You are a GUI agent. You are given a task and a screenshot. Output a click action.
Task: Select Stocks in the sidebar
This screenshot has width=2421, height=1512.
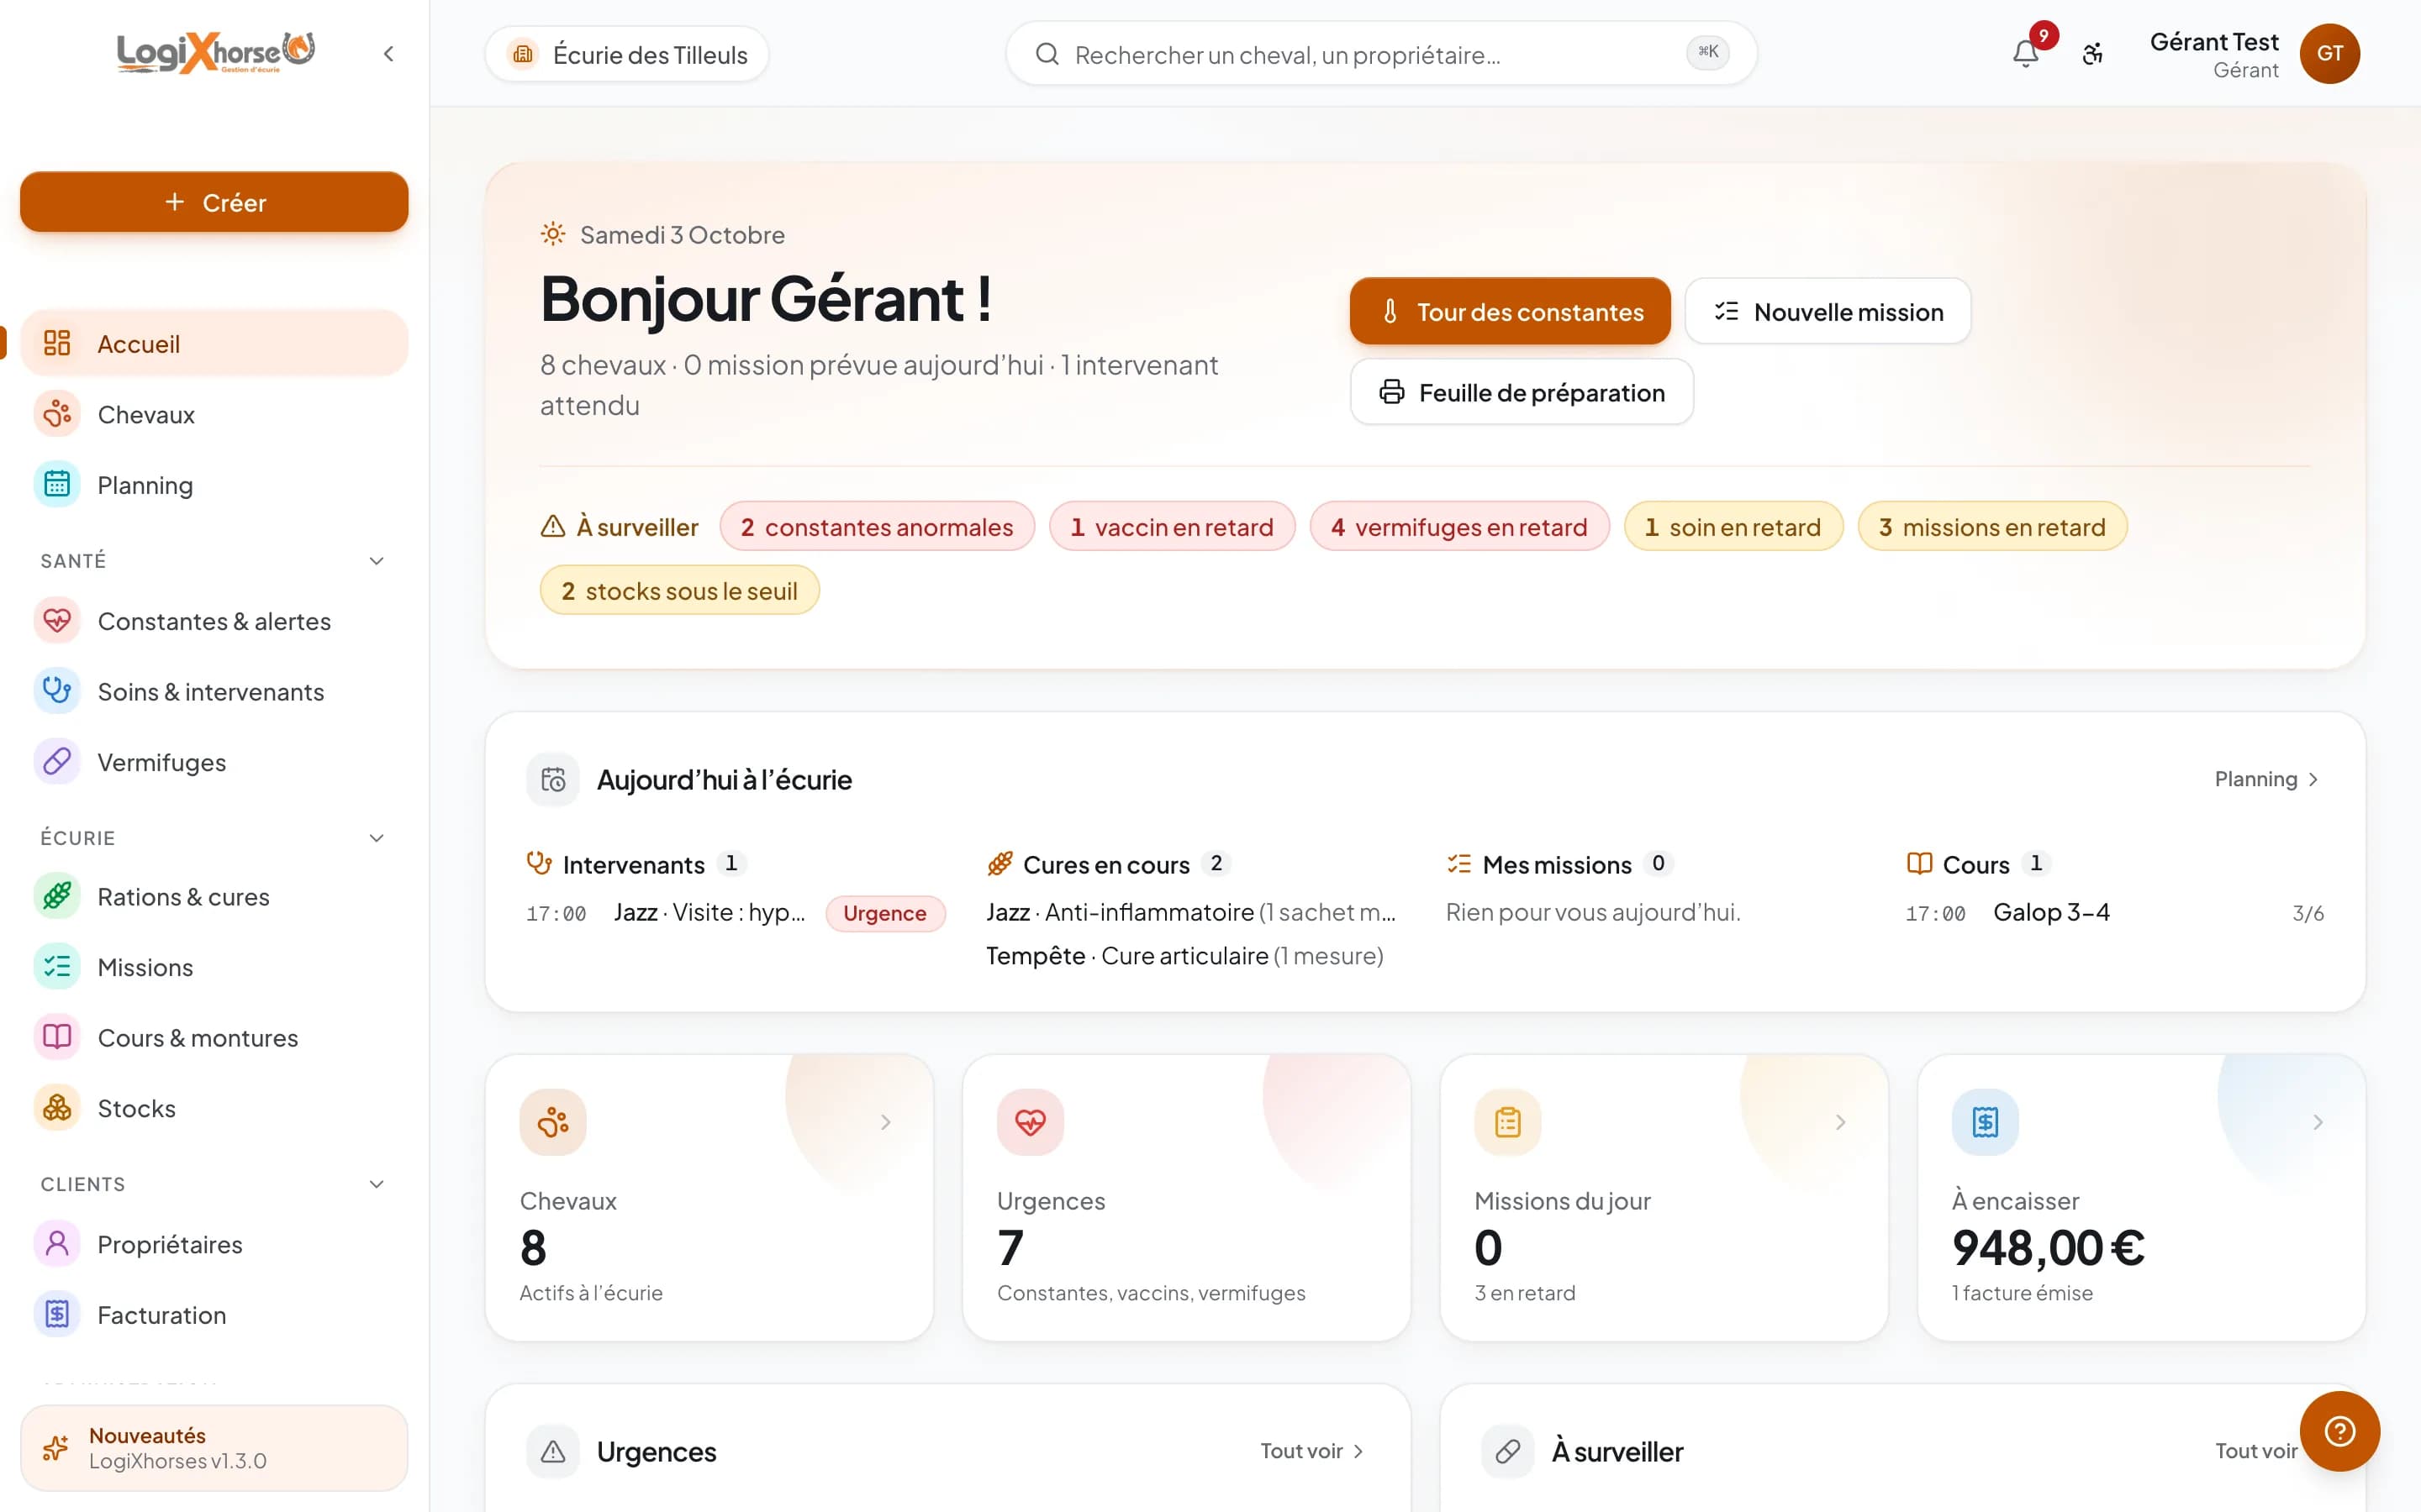click(x=214, y=1108)
